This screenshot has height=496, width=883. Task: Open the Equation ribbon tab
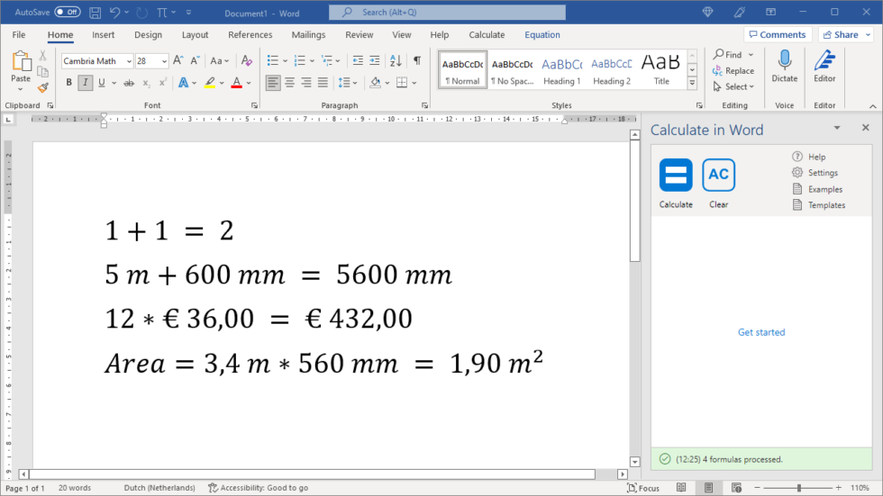click(x=542, y=35)
